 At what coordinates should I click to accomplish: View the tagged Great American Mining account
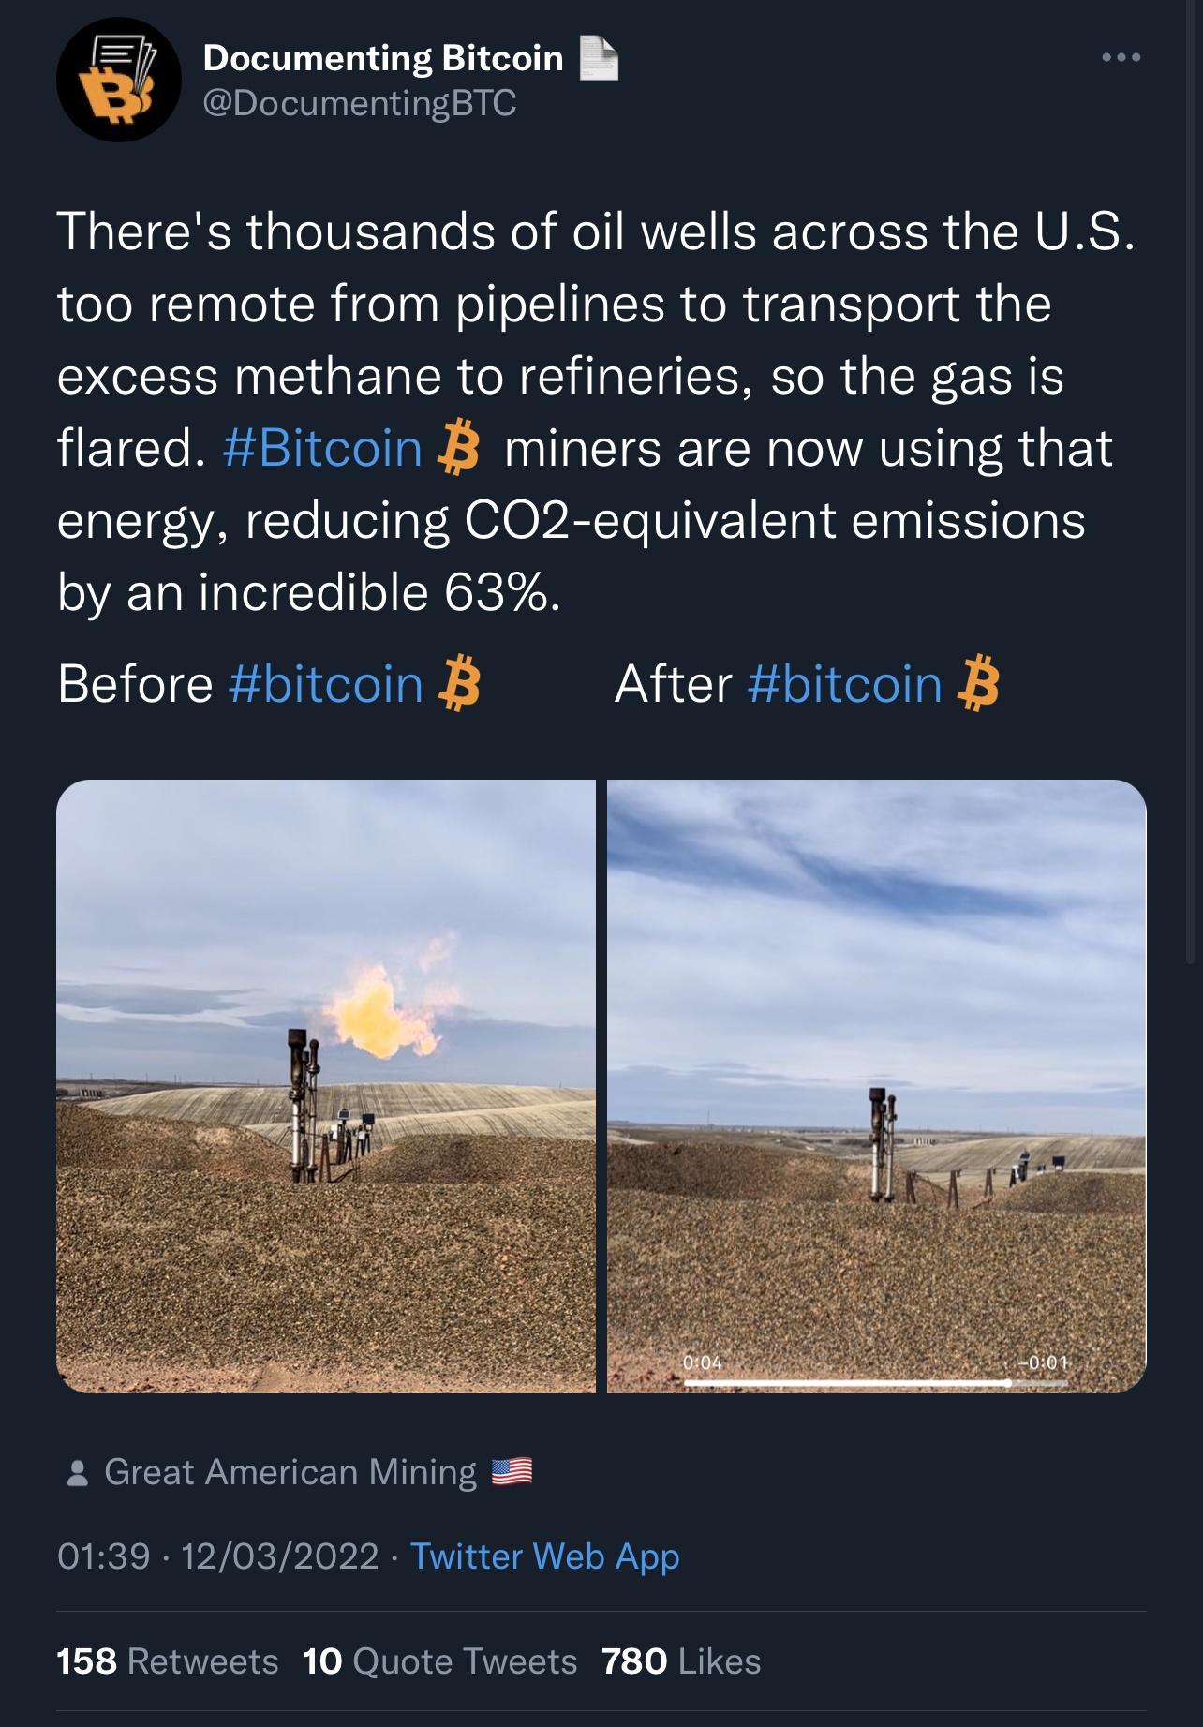tap(290, 1472)
